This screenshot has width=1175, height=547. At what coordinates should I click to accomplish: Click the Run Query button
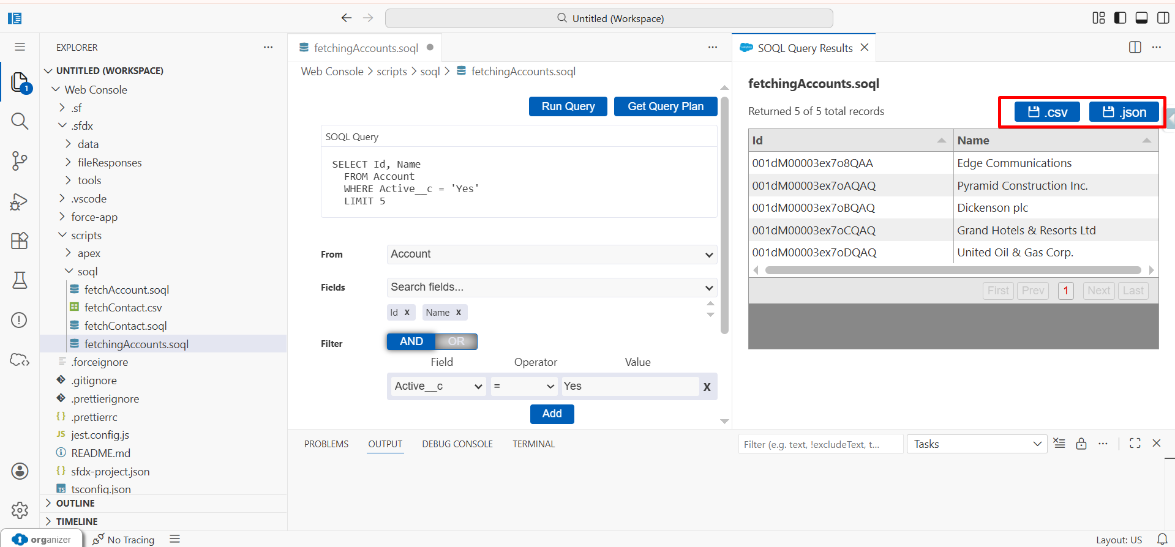point(568,106)
